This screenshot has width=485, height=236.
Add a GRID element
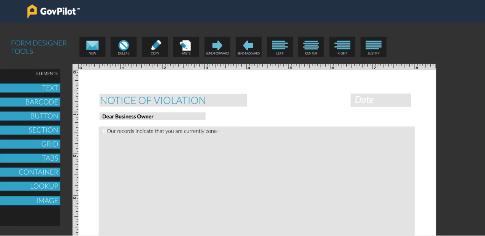pyautogui.click(x=30, y=144)
